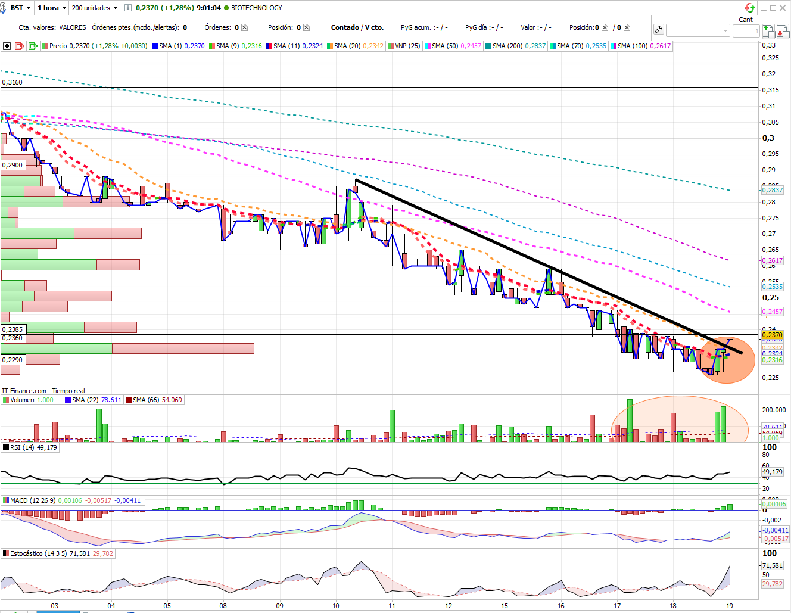This screenshot has height=613, width=791.
Task: Click the Cant quantity input field
Action: point(746,30)
